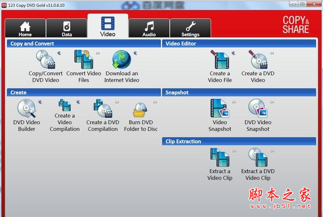Toggle the pin beside Convert Video Files
323x217 pixels.
98,53
